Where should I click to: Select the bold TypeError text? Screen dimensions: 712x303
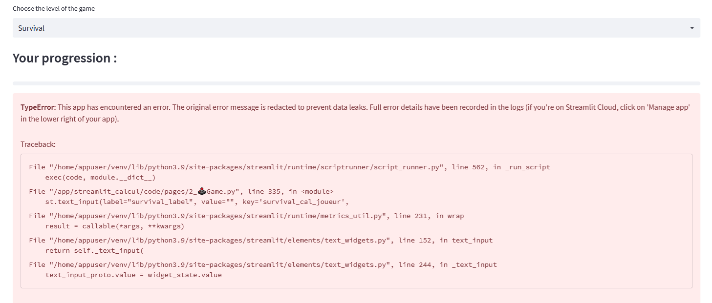[x=38, y=107]
